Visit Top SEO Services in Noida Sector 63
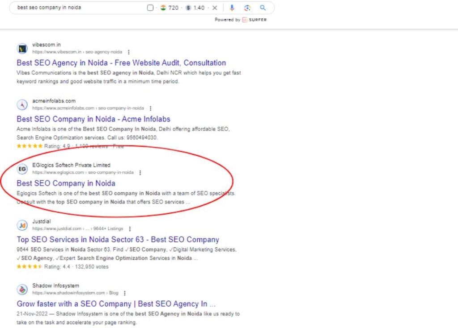Image resolution: width=458 pixels, height=328 pixels. pyautogui.click(x=118, y=240)
